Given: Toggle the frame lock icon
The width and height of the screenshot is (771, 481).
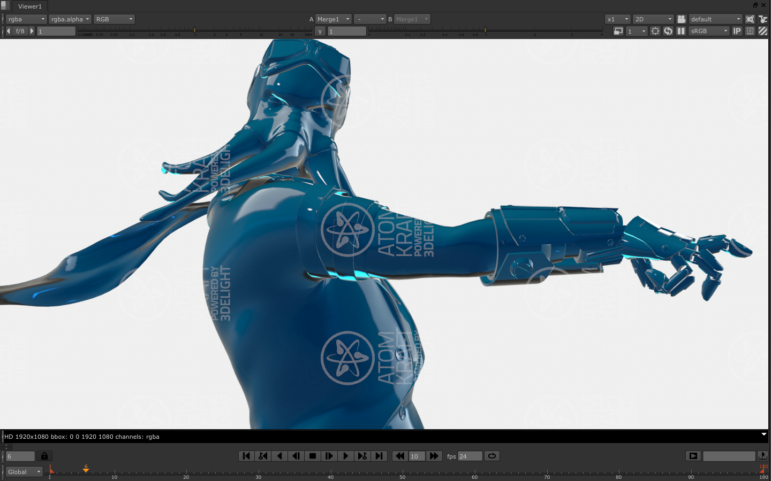Looking at the screenshot, I should pos(44,456).
